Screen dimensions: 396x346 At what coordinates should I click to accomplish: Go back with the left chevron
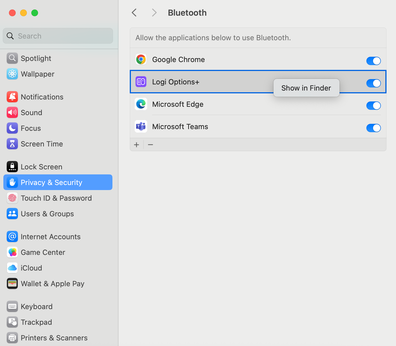coord(134,13)
